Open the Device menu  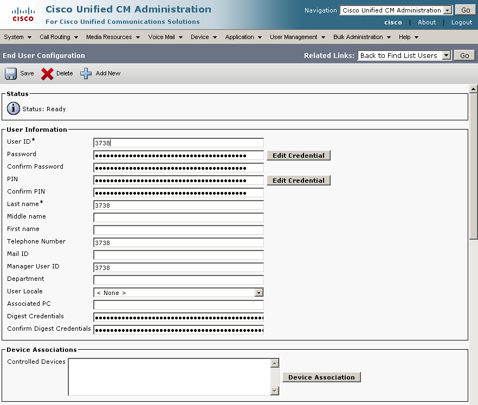203,37
